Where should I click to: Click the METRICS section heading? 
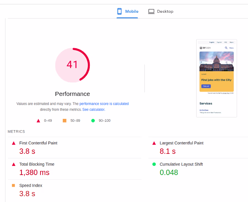(x=16, y=132)
